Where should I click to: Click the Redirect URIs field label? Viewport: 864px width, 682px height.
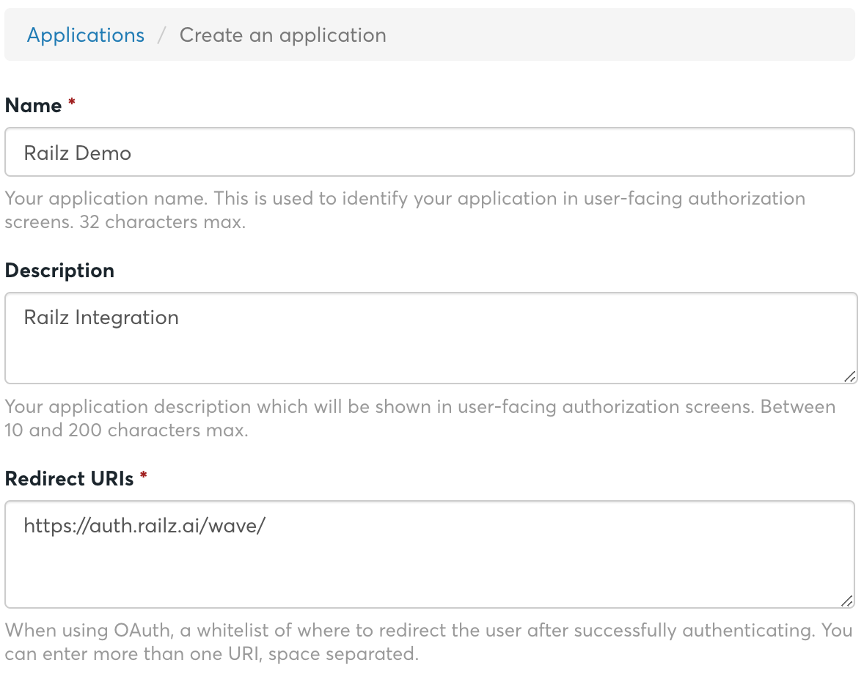point(69,479)
